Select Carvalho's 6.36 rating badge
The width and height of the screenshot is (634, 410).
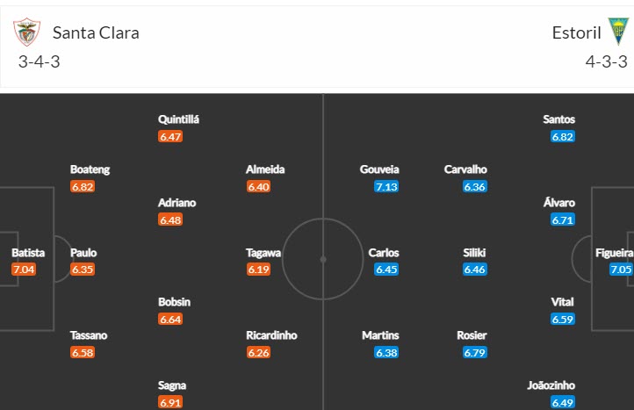[x=474, y=186]
